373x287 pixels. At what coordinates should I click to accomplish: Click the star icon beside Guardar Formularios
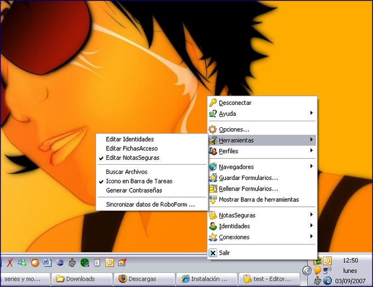213,178
